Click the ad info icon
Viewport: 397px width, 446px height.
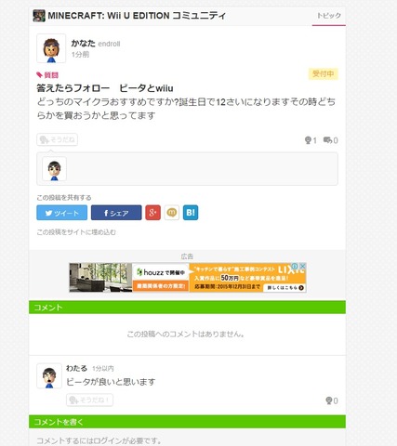click(295, 266)
